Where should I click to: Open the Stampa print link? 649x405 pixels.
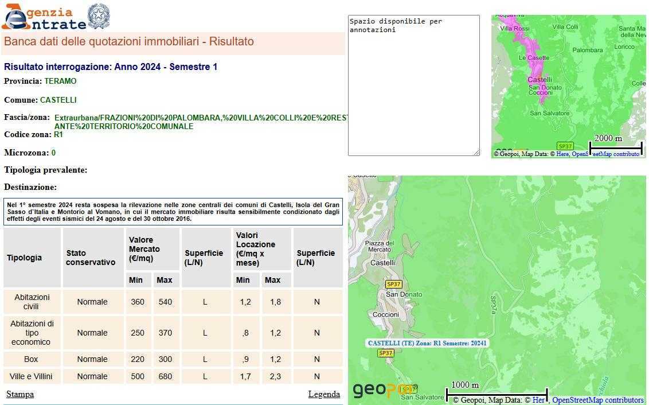[x=20, y=394]
